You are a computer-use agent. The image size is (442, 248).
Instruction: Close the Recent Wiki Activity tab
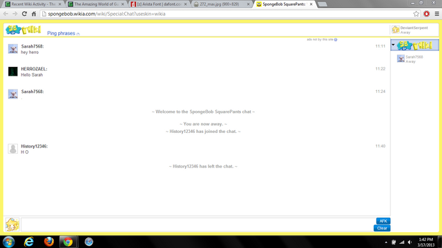(x=60, y=4)
